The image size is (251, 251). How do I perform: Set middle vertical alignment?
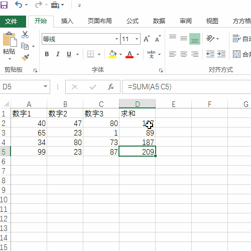click(184, 39)
